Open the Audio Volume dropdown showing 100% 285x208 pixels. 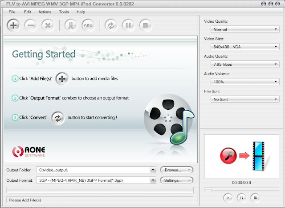click(x=245, y=82)
